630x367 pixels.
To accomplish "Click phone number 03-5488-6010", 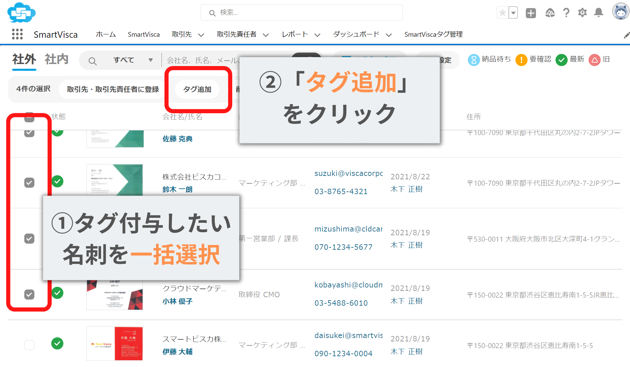I will point(341,303).
